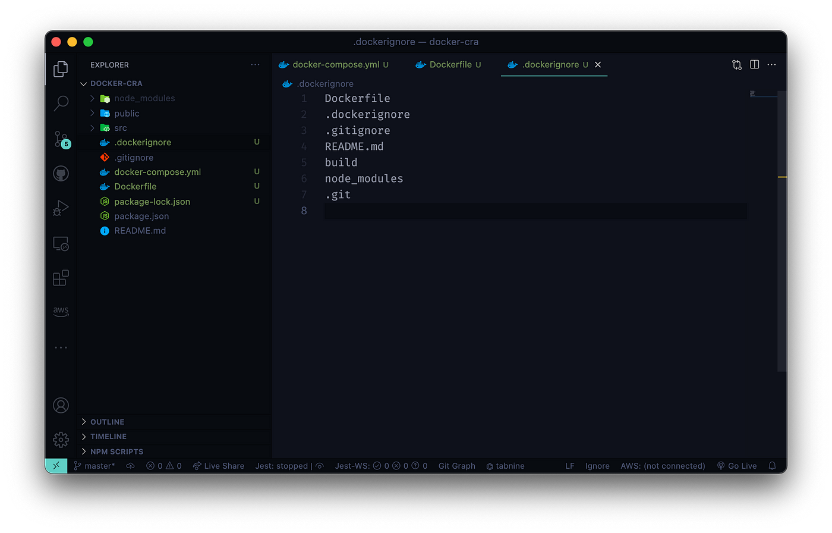Open the GitHub view in activity bar

tap(61, 174)
